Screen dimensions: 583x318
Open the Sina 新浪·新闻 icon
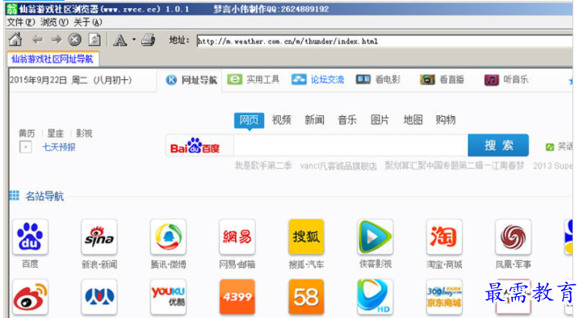pos(99,236)
